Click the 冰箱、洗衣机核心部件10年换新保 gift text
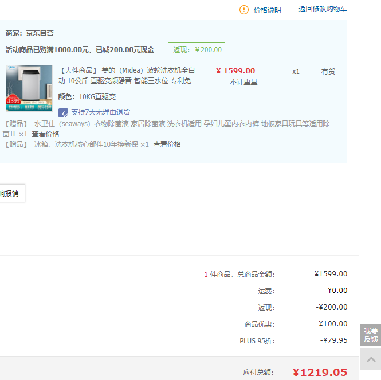The height and width of the screenshot is (380, 381). pos(86,144)
